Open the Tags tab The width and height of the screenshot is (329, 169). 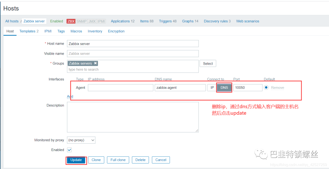pos(61,31)
